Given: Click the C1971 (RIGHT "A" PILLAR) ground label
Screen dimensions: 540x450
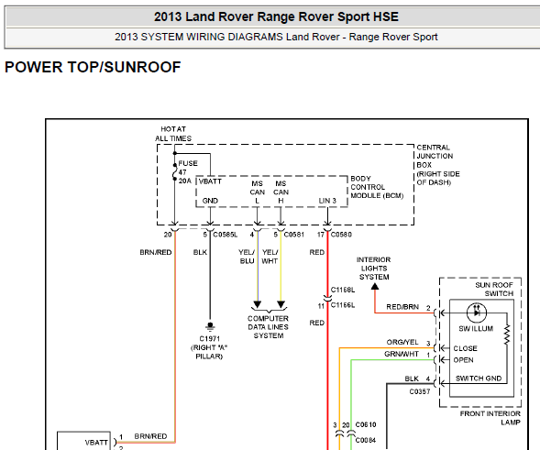Looking at the screenshot, I should click(209, 347).
